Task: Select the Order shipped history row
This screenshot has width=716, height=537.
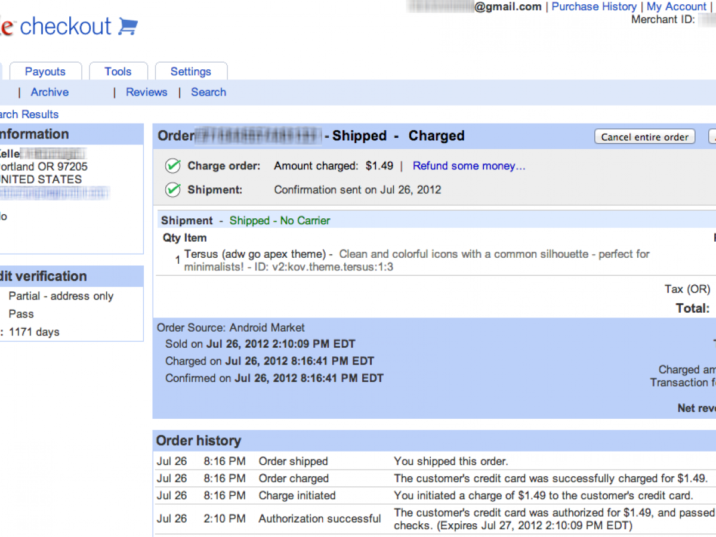Action: tap(293, 461)
